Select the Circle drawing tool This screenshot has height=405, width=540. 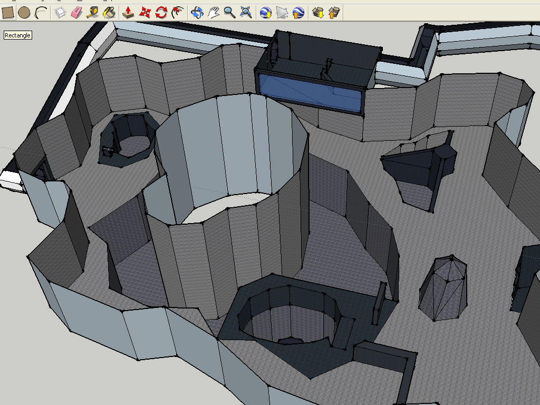coord(24,13)
